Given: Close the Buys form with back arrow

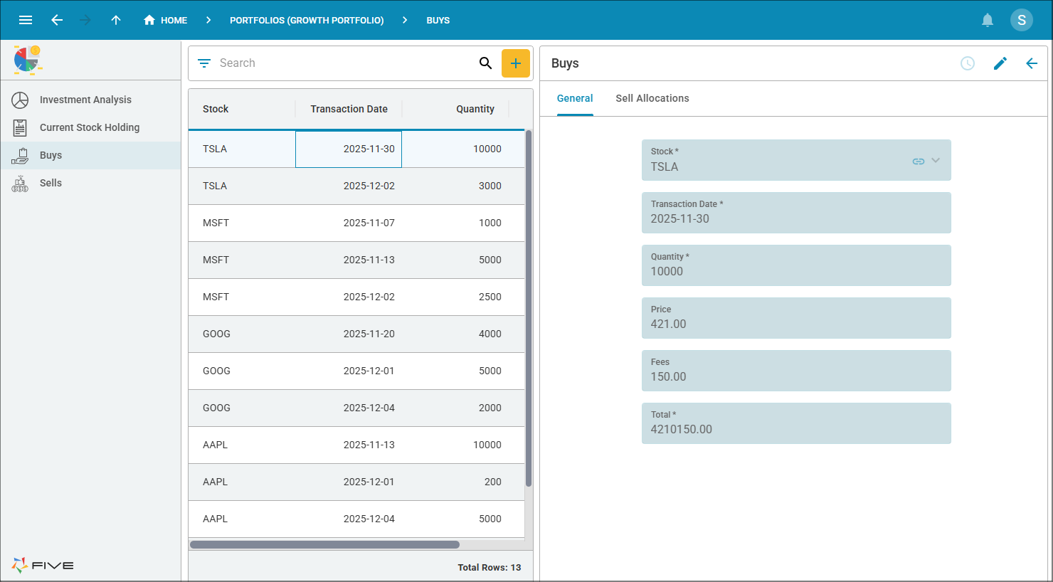Looking at the screenshot, I should click(1032, 63).
